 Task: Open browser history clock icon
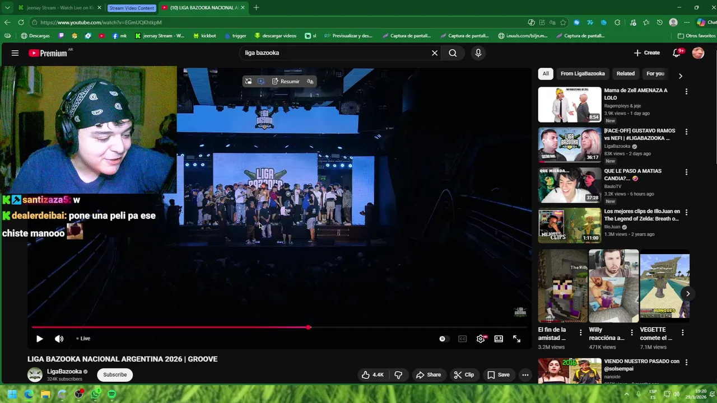(x=659, y=22)
